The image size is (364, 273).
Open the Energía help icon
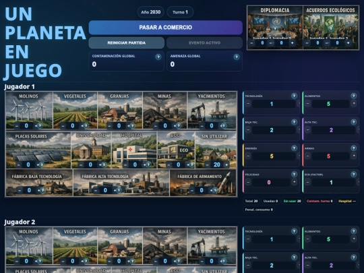(294, 148)
